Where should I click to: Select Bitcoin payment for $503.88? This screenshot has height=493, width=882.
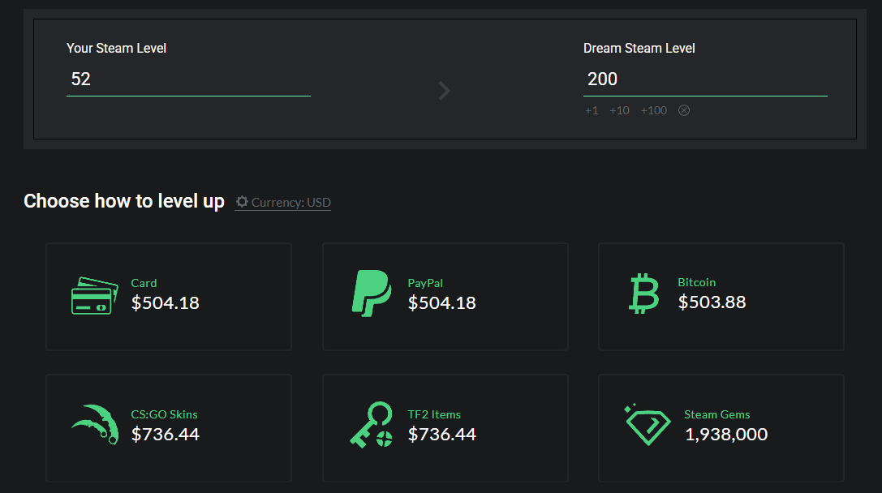(x=721, y=297)
